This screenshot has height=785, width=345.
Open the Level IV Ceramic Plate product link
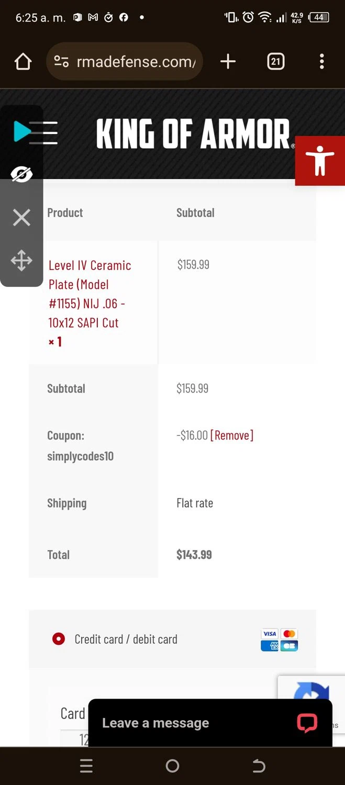point(90,294)
